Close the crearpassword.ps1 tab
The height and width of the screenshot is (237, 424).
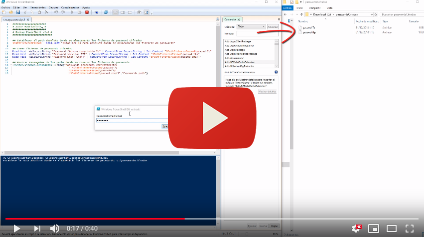click(28, 20)
